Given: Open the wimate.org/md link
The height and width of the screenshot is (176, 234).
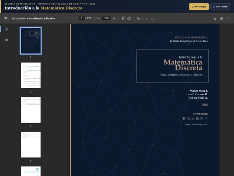Looking at the screenshot, I should (x=196, y=124).
